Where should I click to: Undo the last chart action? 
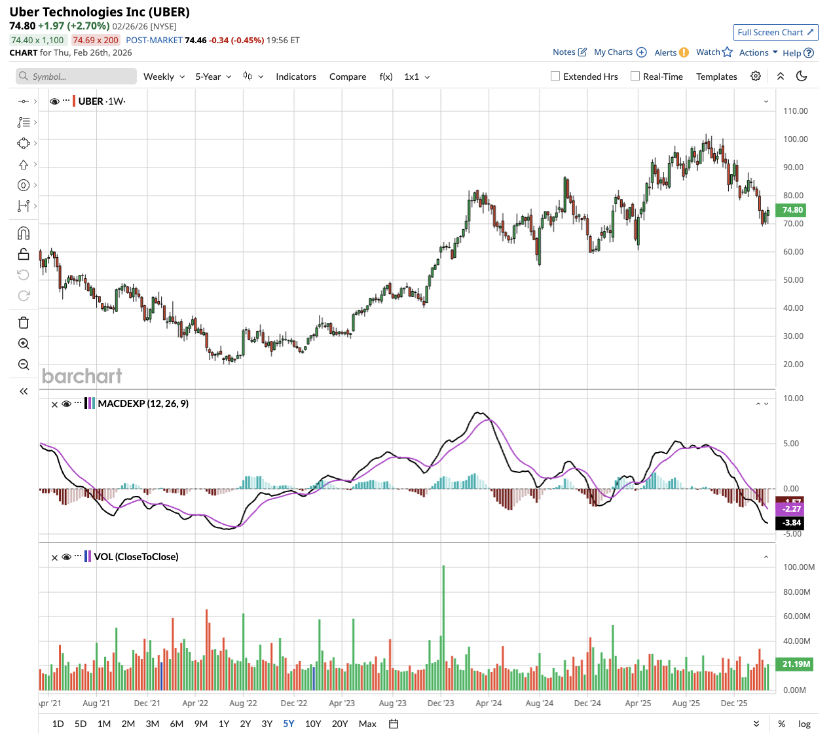coord(24,275)
